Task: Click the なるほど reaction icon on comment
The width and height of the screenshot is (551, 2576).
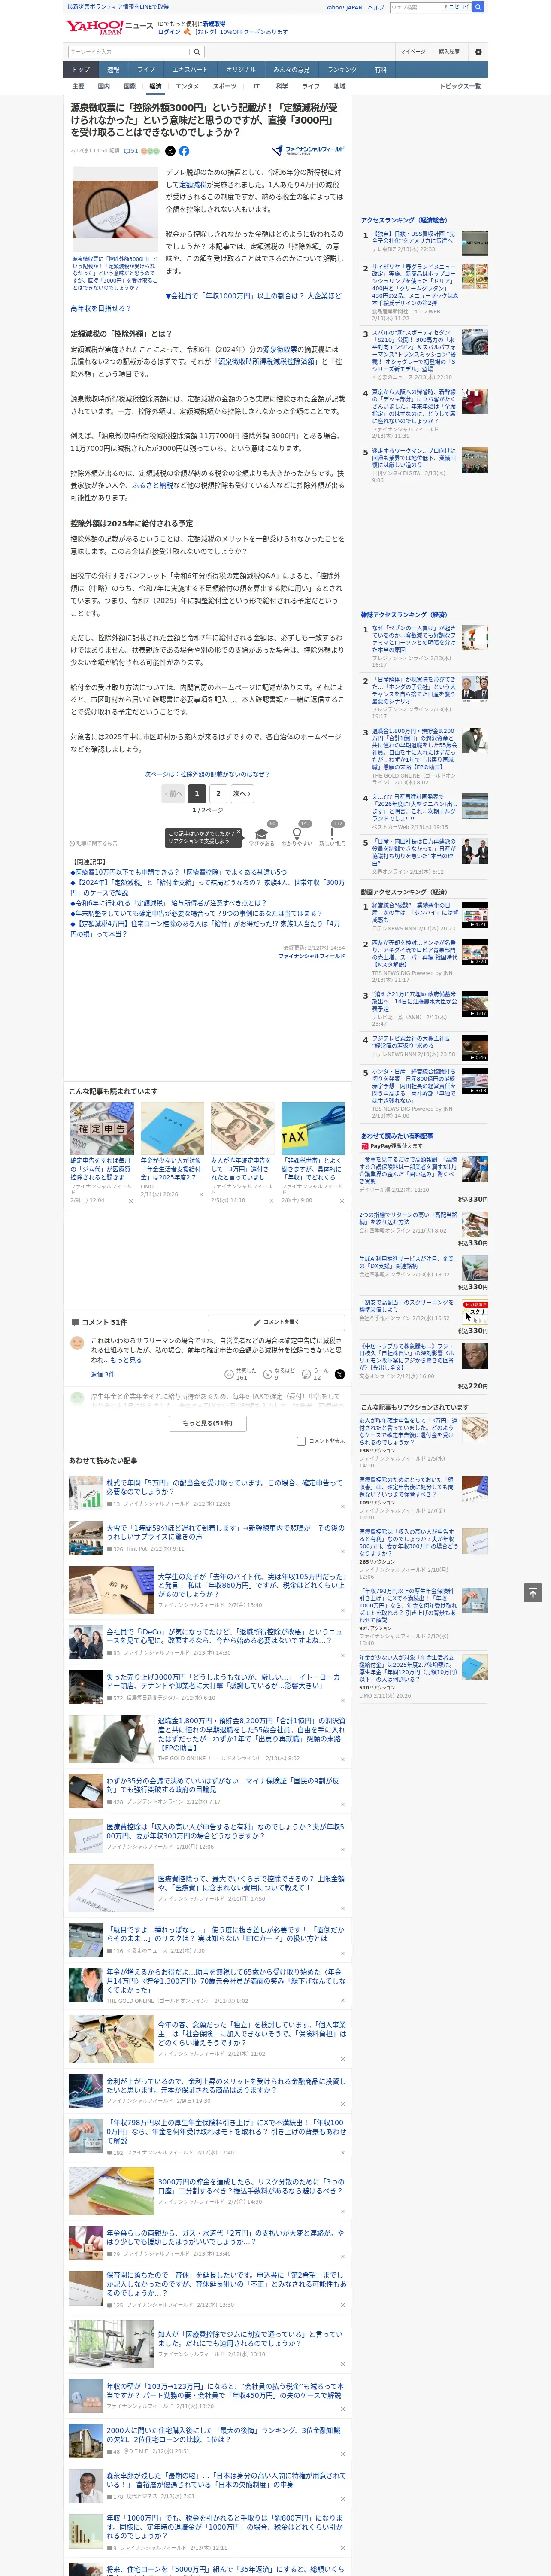Action: (268, 1374)
